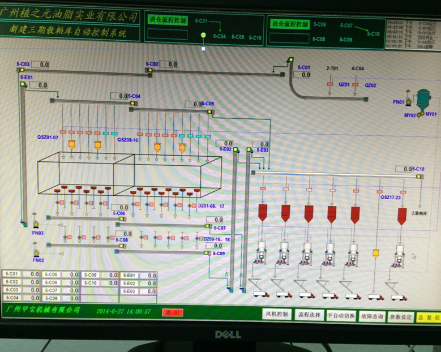Open the 流程选择 process selection menu
This screenshot has height=352, width=441.
click(x=309, y=315)
